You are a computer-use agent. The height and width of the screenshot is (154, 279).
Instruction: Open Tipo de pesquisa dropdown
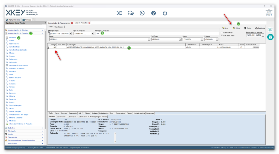click(93, 34)
